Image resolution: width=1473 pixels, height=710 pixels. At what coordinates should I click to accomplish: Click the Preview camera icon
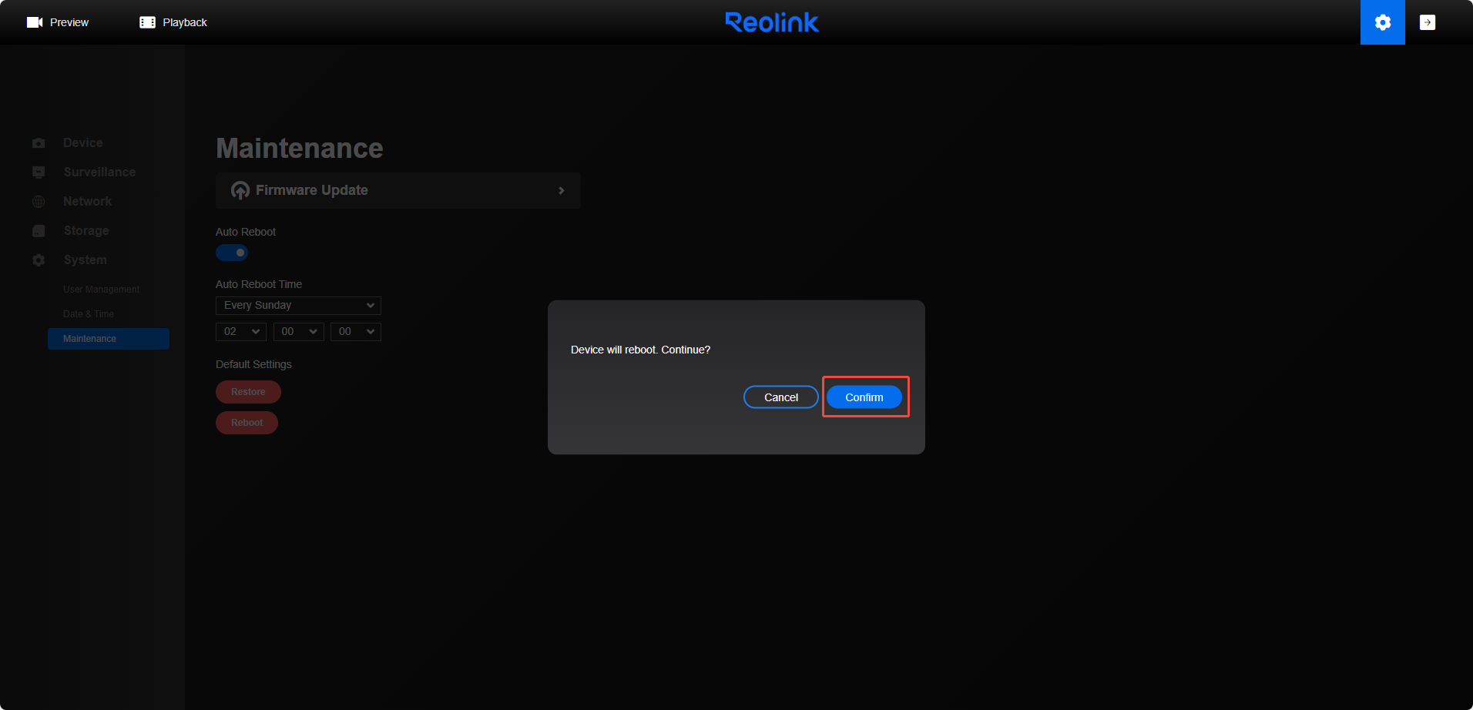pos(34,22)
